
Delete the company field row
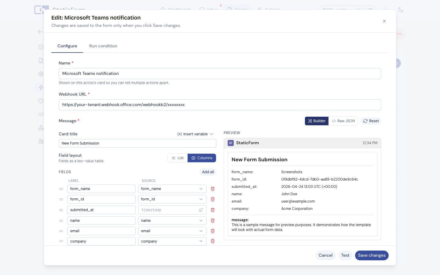point(213,241)
